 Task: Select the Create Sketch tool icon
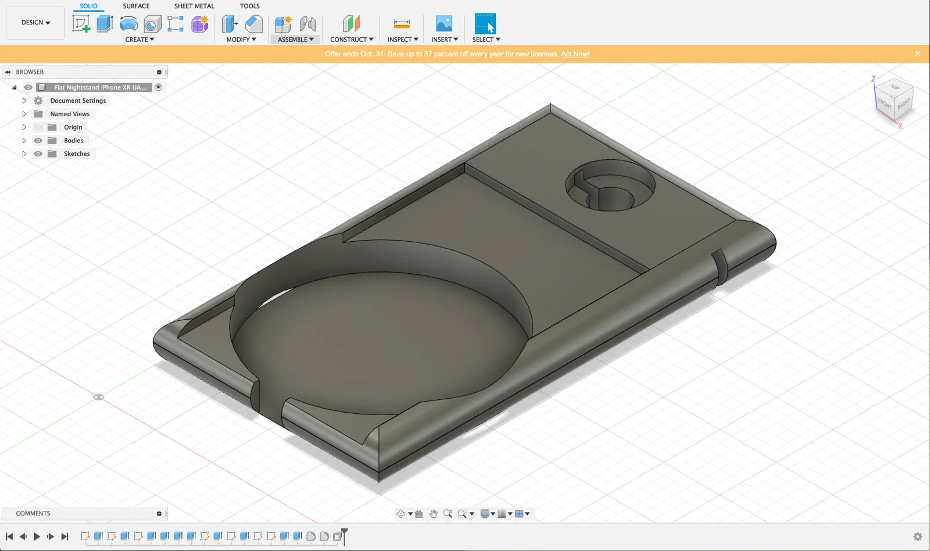pos(81,24)
